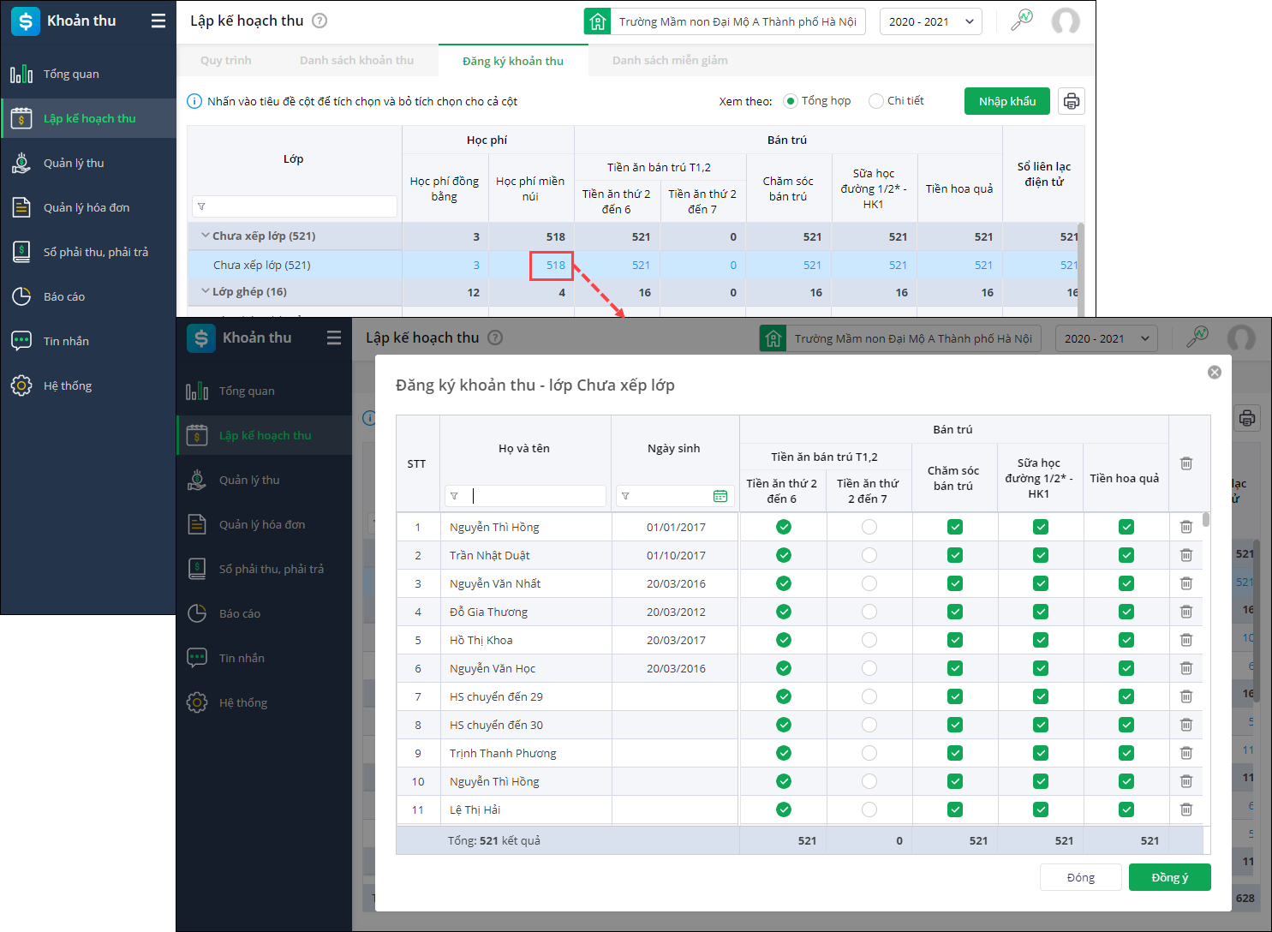Viewport: 1272px width, 932px height.
Task: Collapse the Chưa xếp lớp (521) group
Action: click(x=206, y=236)
